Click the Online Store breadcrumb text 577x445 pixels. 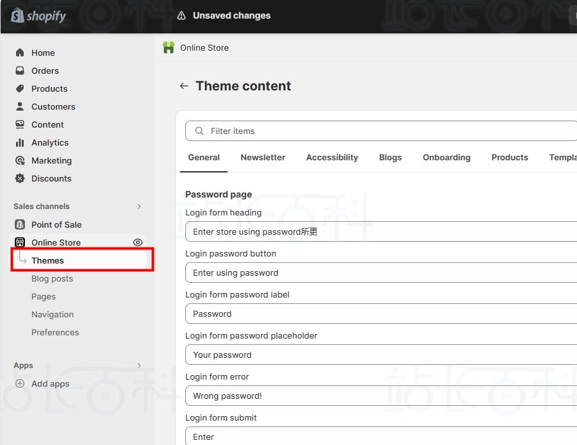click(205, 48)
